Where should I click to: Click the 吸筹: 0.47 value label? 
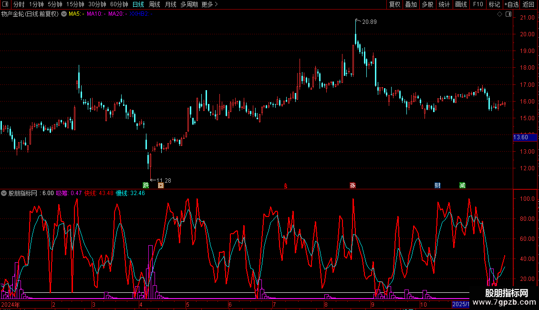point(69,193)
